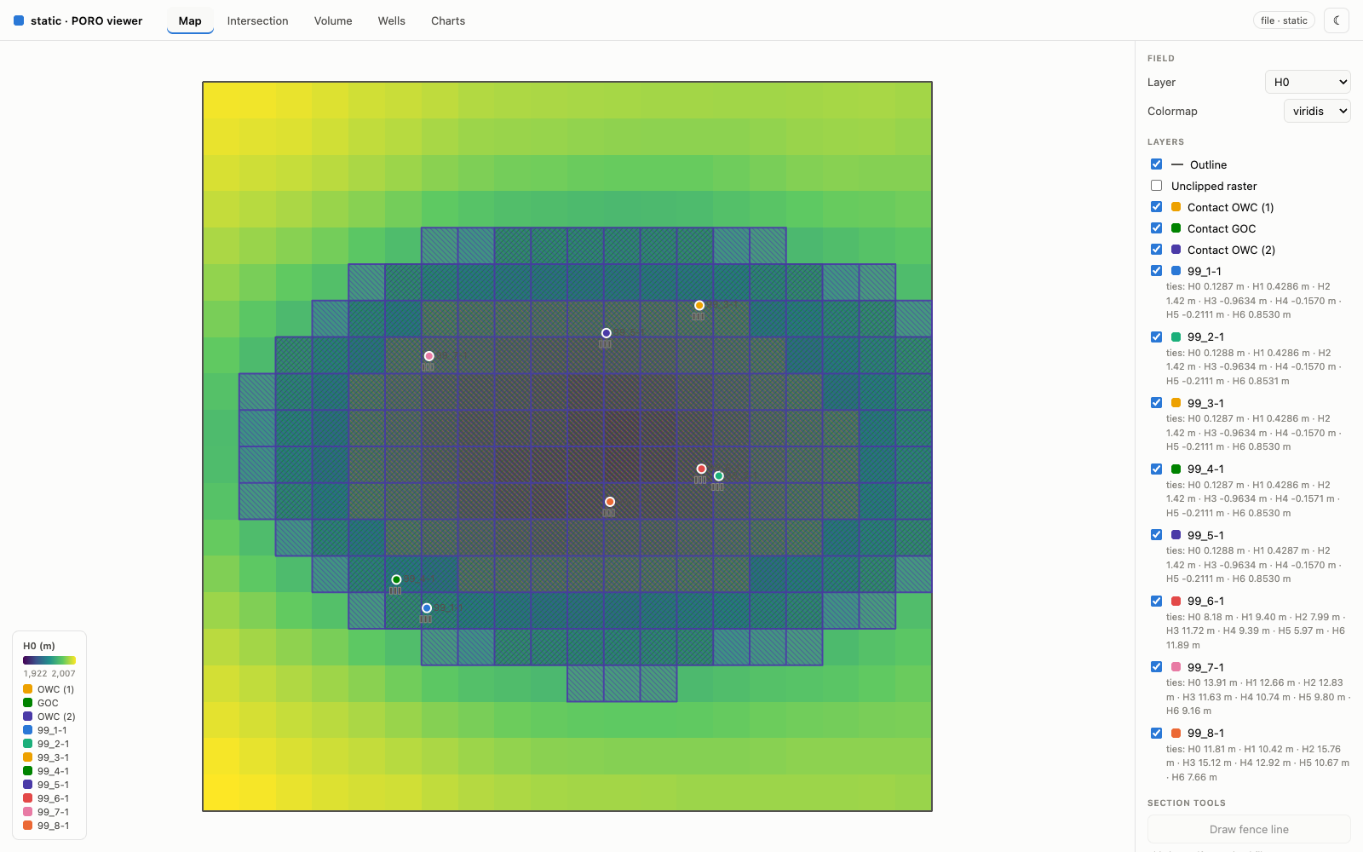This screenshot has height=852, width=1363.
Task: Click the pink 99_7-1 dot in sidebar
Action: pyautogui.click(x=1176, y=667)
